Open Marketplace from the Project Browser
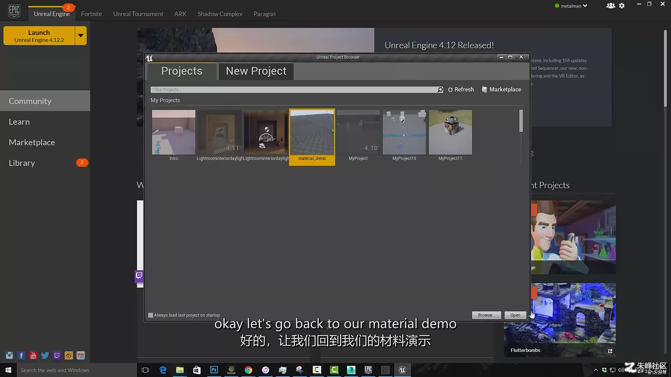 coord(502,90)
